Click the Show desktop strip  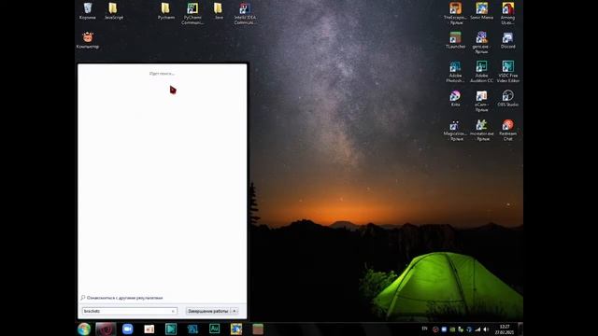(x=520, y=329)
